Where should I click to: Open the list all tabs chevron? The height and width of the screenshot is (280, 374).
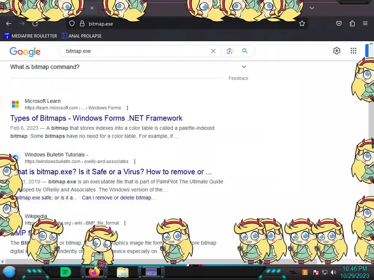312,8
